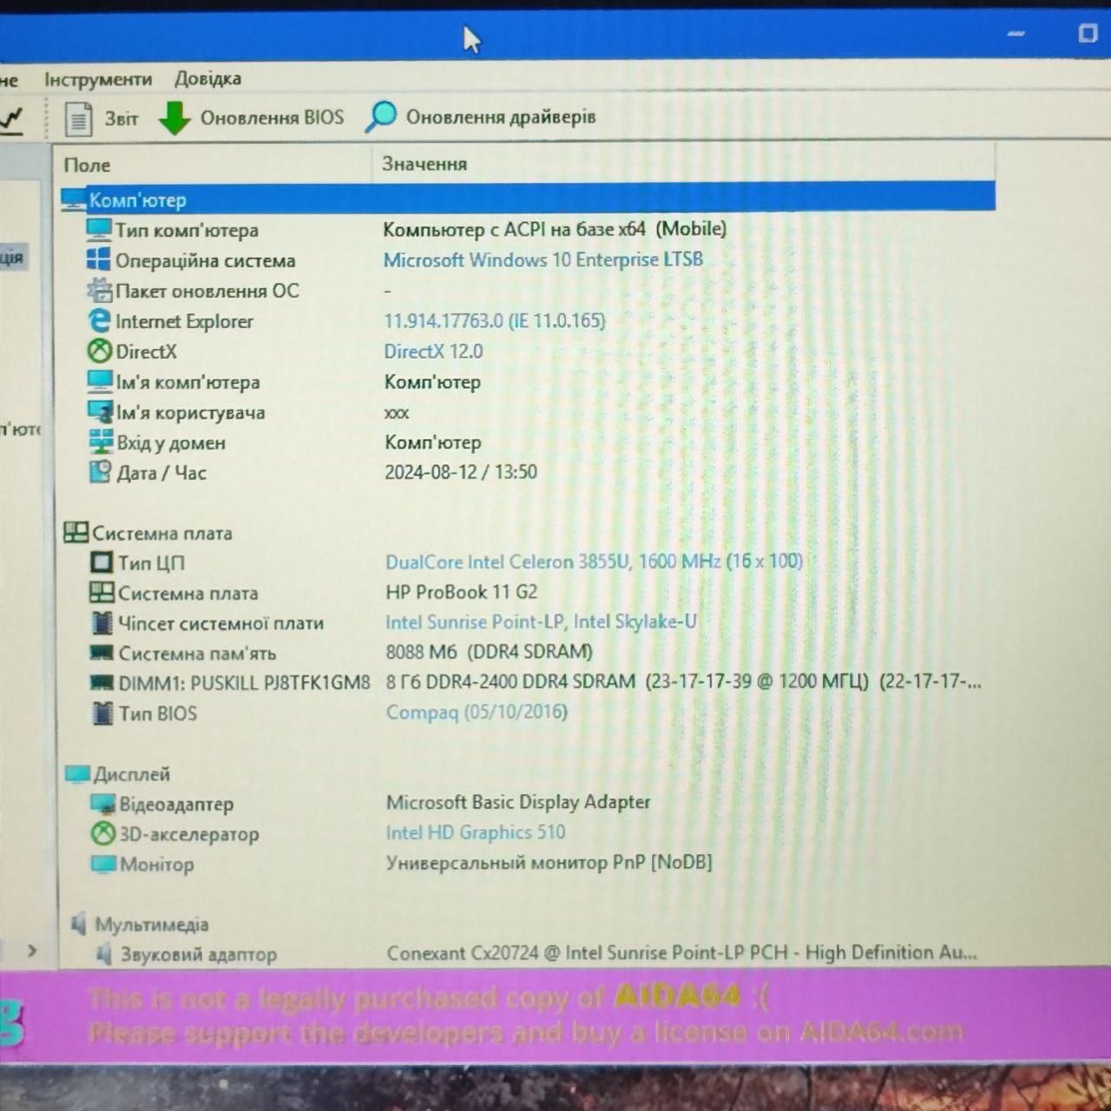Viewport: 1111px width, 1111px height.
Task: Click the Ім'я комп'ютера row icon
Action: click(x=101, y=382)
